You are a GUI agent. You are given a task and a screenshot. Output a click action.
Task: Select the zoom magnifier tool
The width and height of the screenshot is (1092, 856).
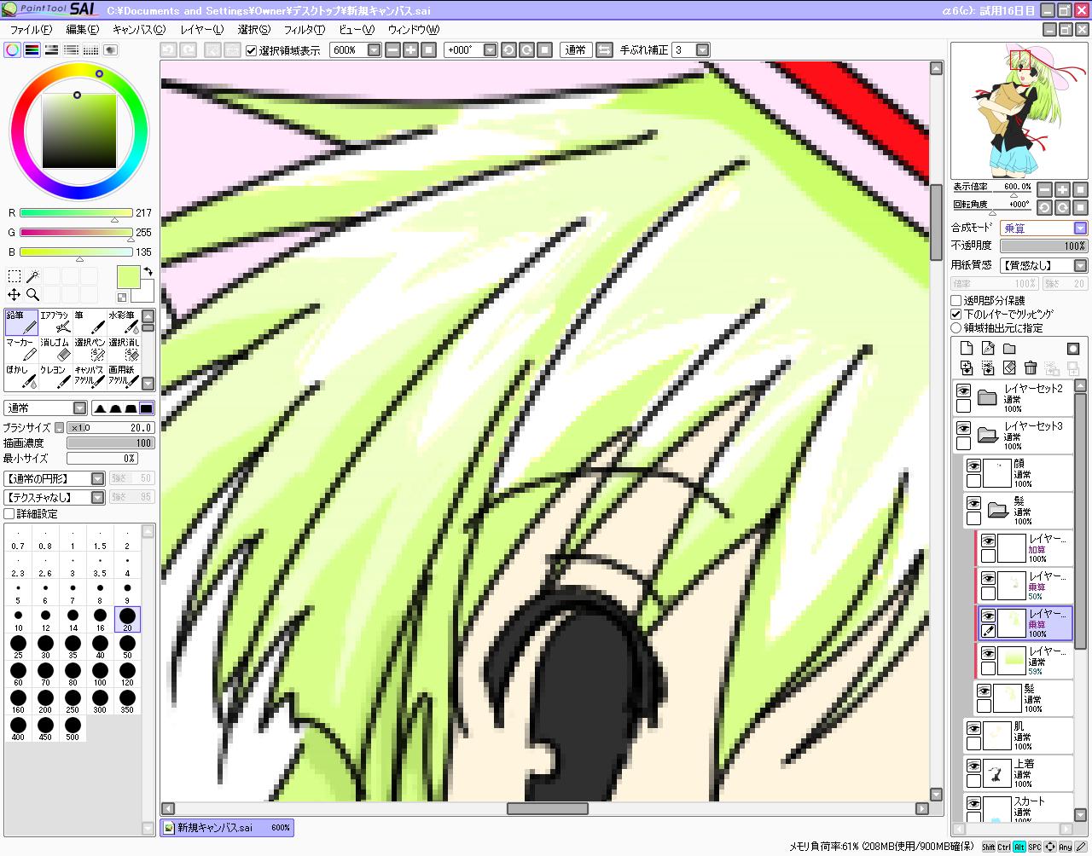pos(32,295)
